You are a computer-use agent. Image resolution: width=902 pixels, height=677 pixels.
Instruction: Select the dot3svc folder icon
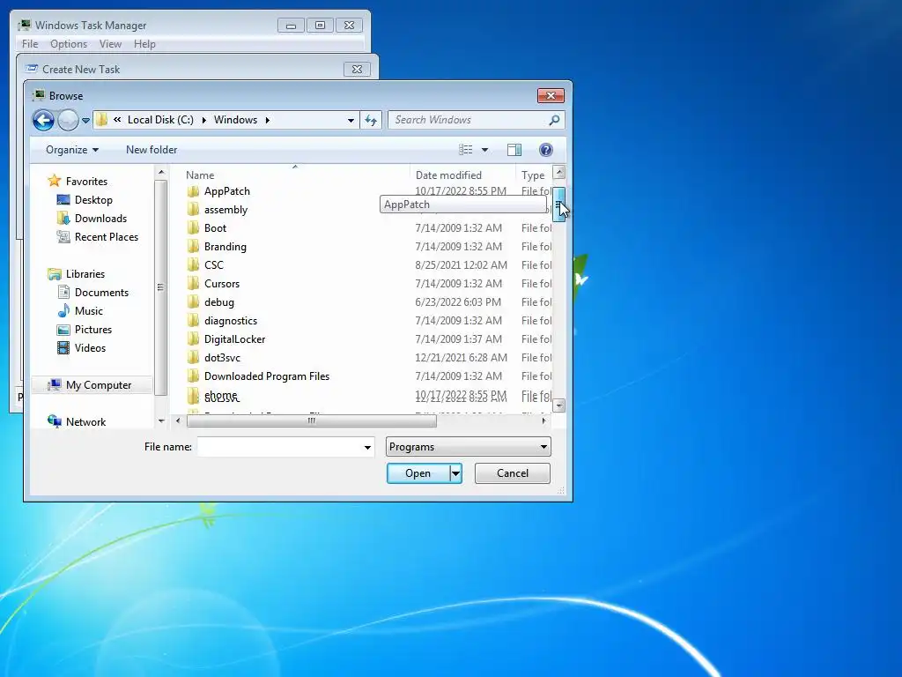pyautogui.click(x=193, y=358)
